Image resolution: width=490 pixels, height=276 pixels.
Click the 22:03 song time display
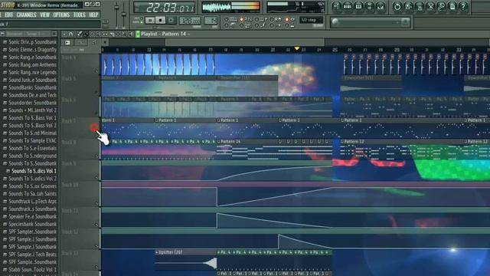pos(165,7)
